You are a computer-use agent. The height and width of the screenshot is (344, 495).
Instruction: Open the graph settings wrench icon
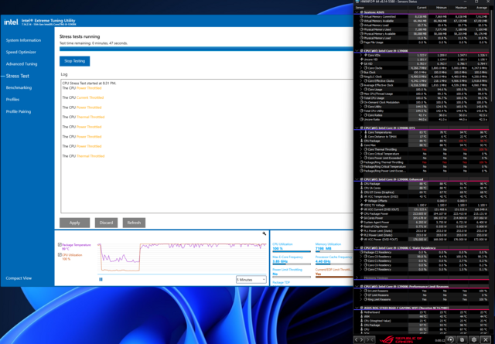(x=265, y=233)
